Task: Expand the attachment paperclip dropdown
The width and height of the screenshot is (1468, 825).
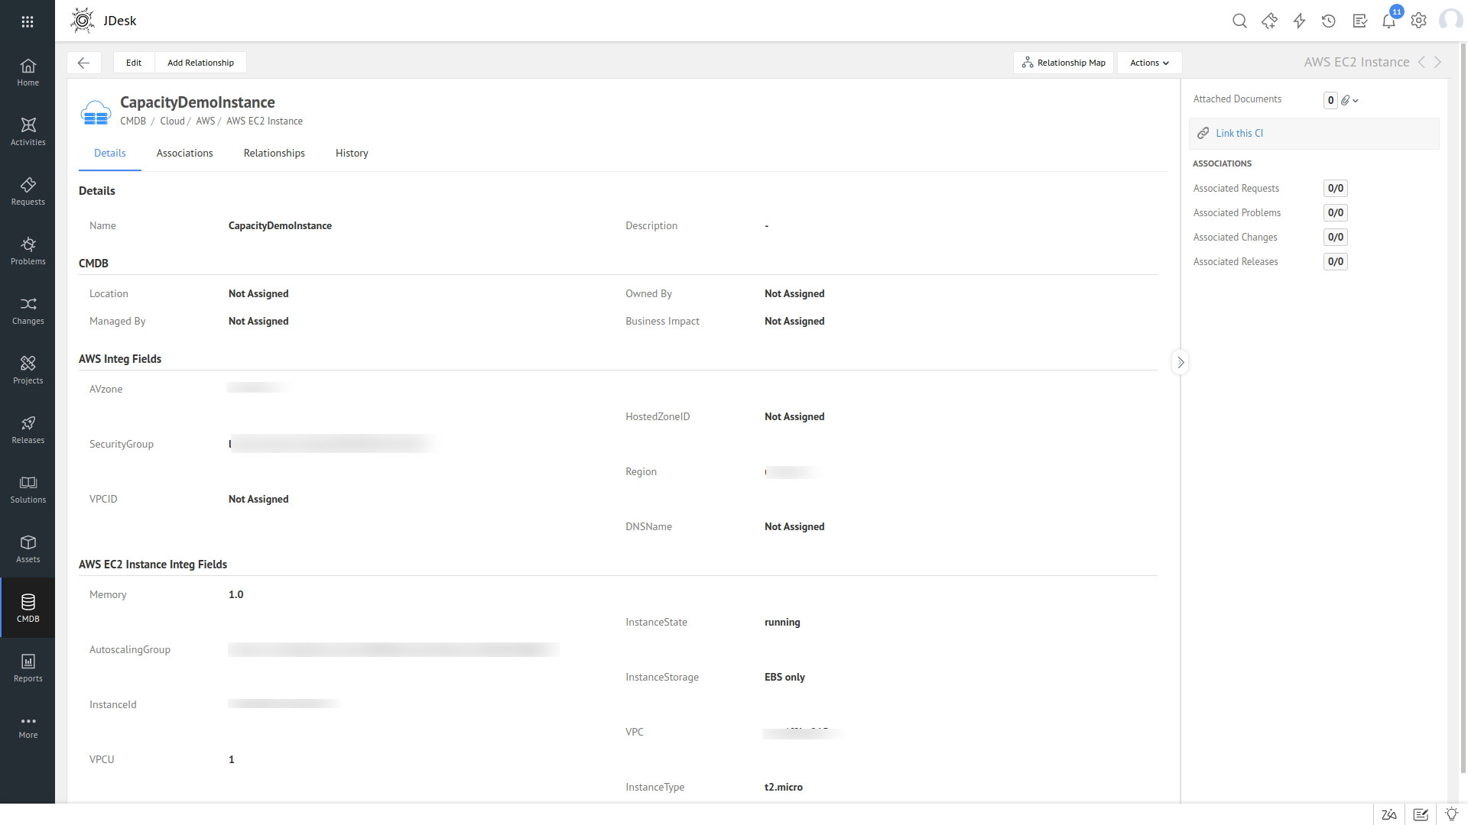Action: coord(1349,100)
